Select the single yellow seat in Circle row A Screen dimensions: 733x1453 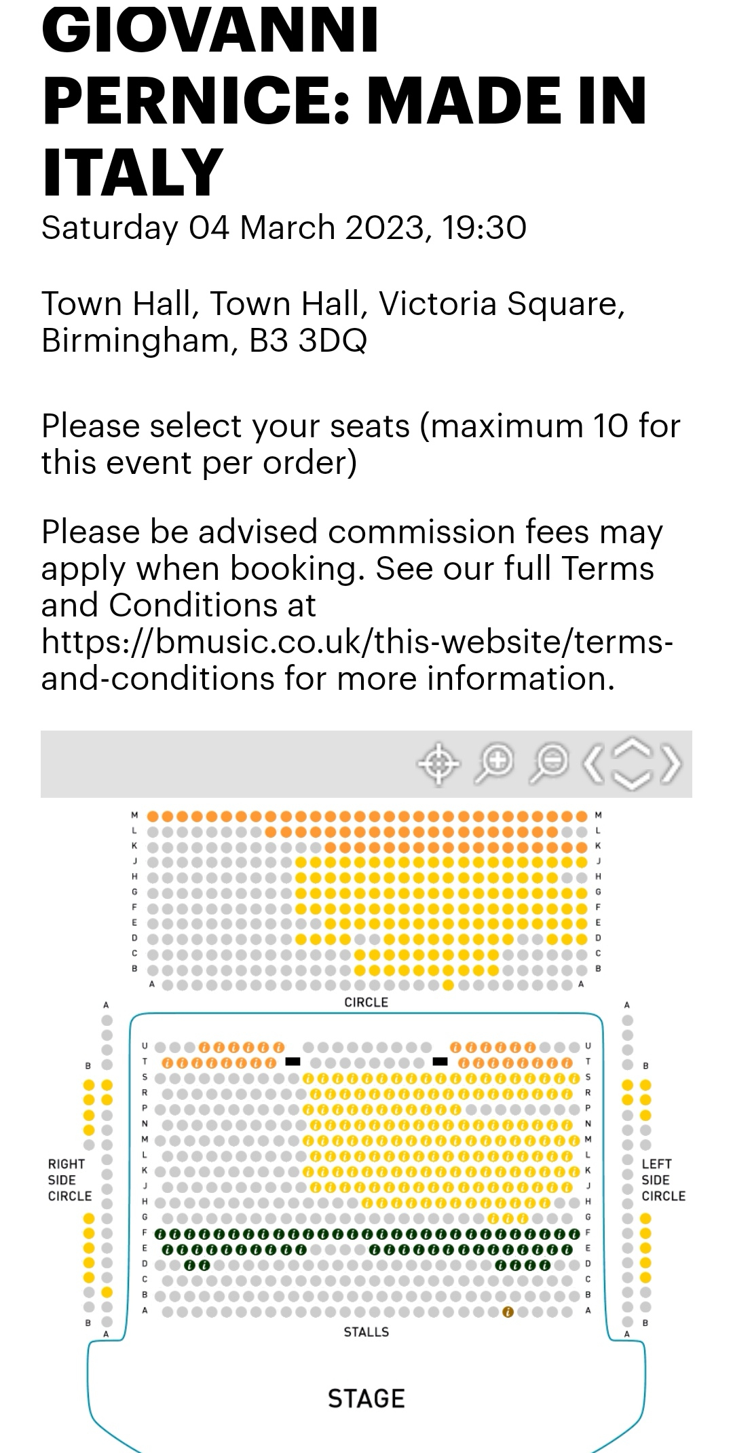(448, 985)
